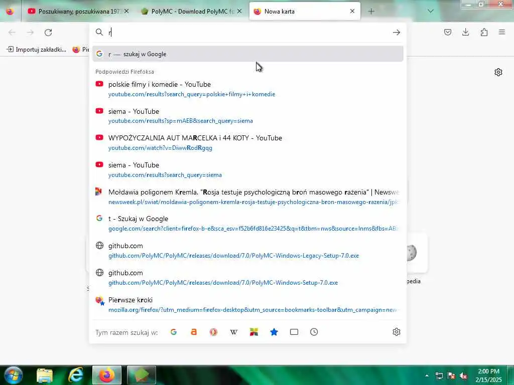Open WYPOŻYCZALNIA AUT MARCELKA suggestion
Image resolution: width=514 pixels, height=385 pixels.
pyautogui.click(x=247, y=143)
